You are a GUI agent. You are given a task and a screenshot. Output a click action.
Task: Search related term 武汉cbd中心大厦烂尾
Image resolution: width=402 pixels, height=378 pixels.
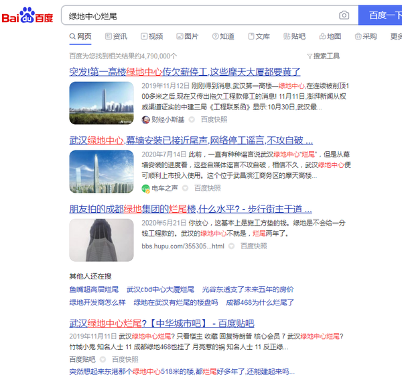[161, 289]
